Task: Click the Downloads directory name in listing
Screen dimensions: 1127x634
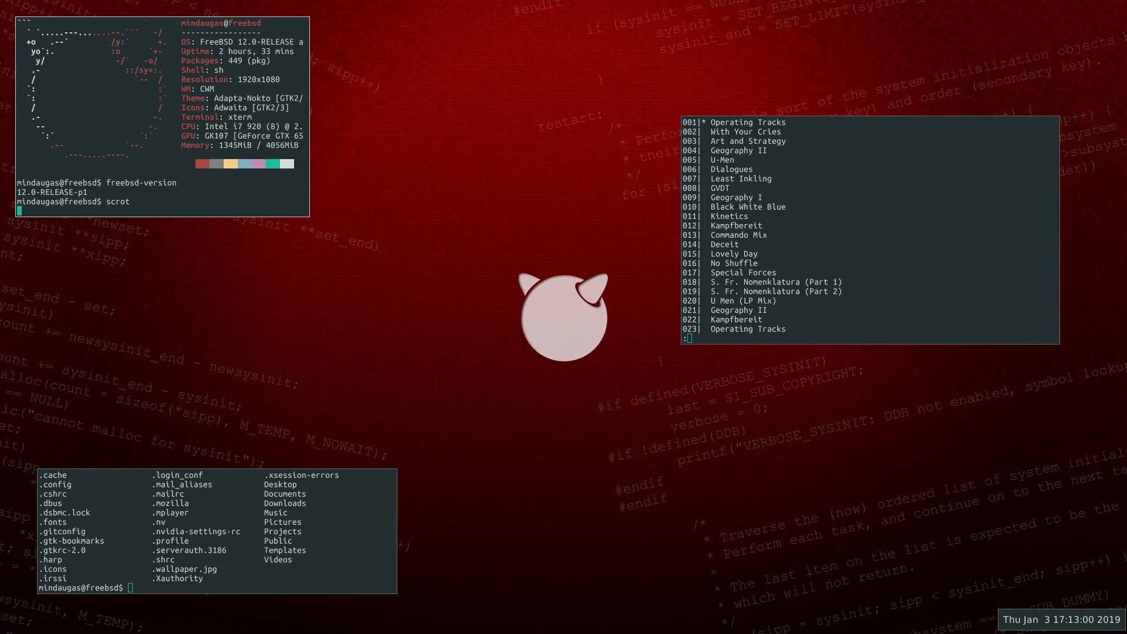Action: [x=285, y=504]
